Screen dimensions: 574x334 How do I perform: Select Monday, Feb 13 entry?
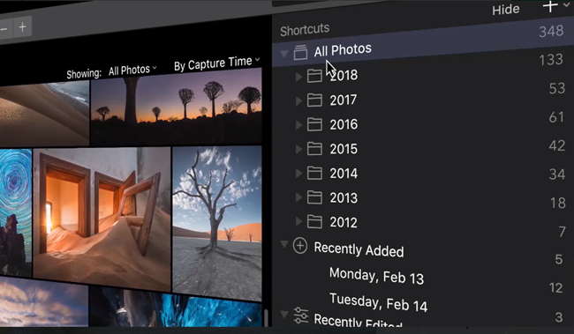(x=376, y=276)
